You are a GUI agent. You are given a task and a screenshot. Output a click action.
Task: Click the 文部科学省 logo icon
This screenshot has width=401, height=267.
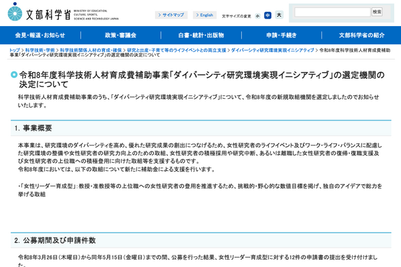pos(15,12)
